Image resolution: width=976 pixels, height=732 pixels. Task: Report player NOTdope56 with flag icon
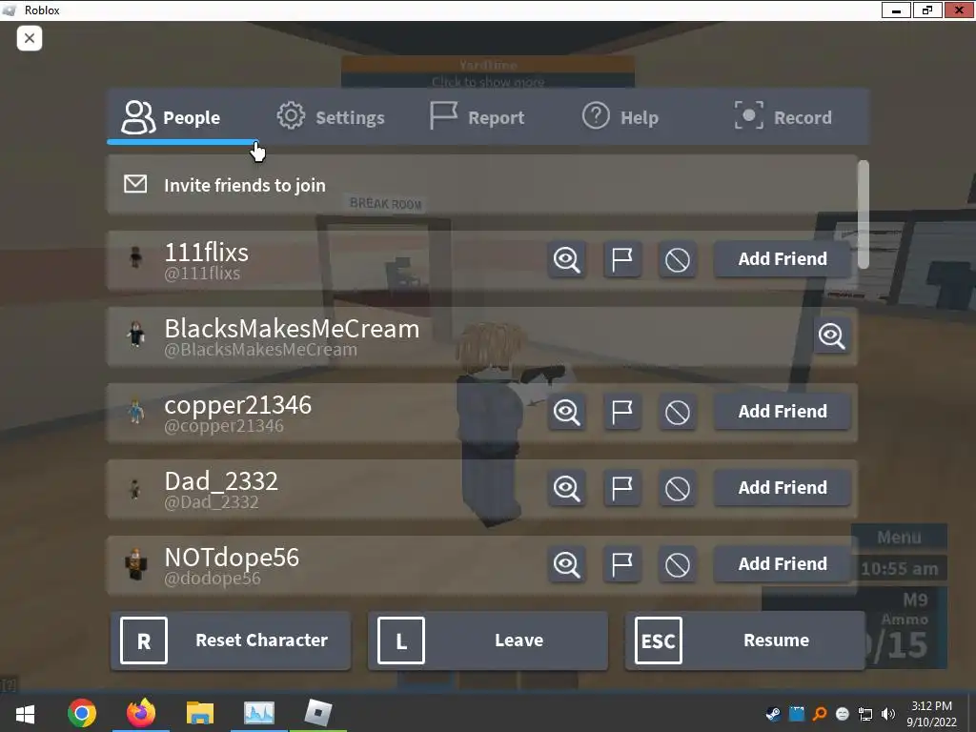pos(621,564)
